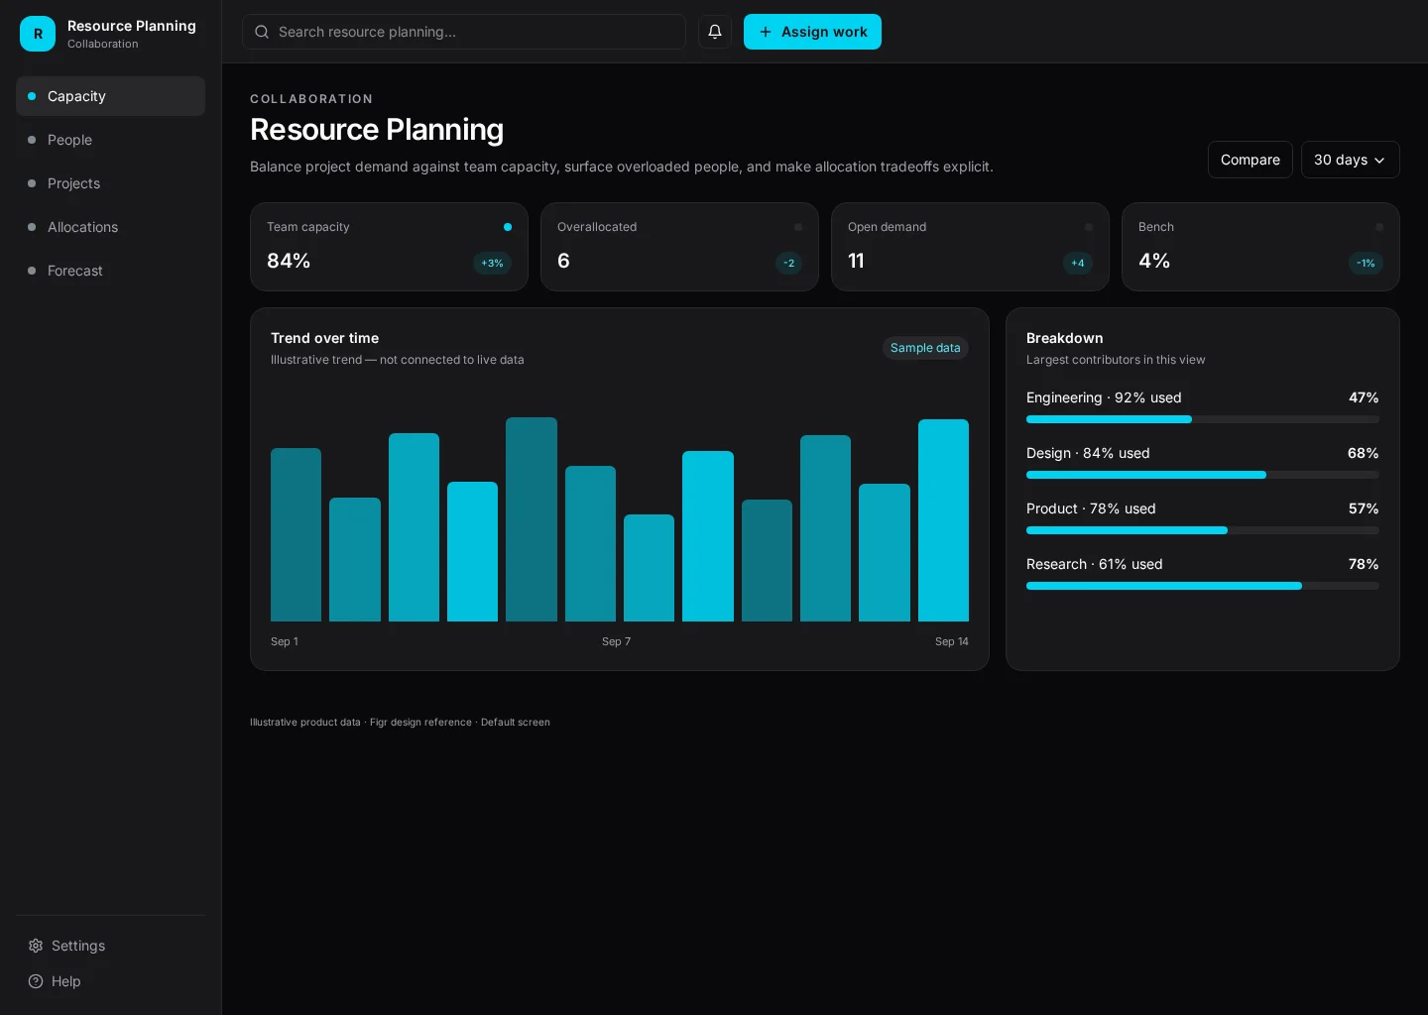Select the Open demand card showing 11
The height and width of the screenshot is (1015, 1428).
(x=970, y=247)
